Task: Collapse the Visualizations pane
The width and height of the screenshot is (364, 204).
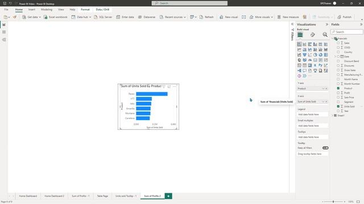Action: (327, 24)
